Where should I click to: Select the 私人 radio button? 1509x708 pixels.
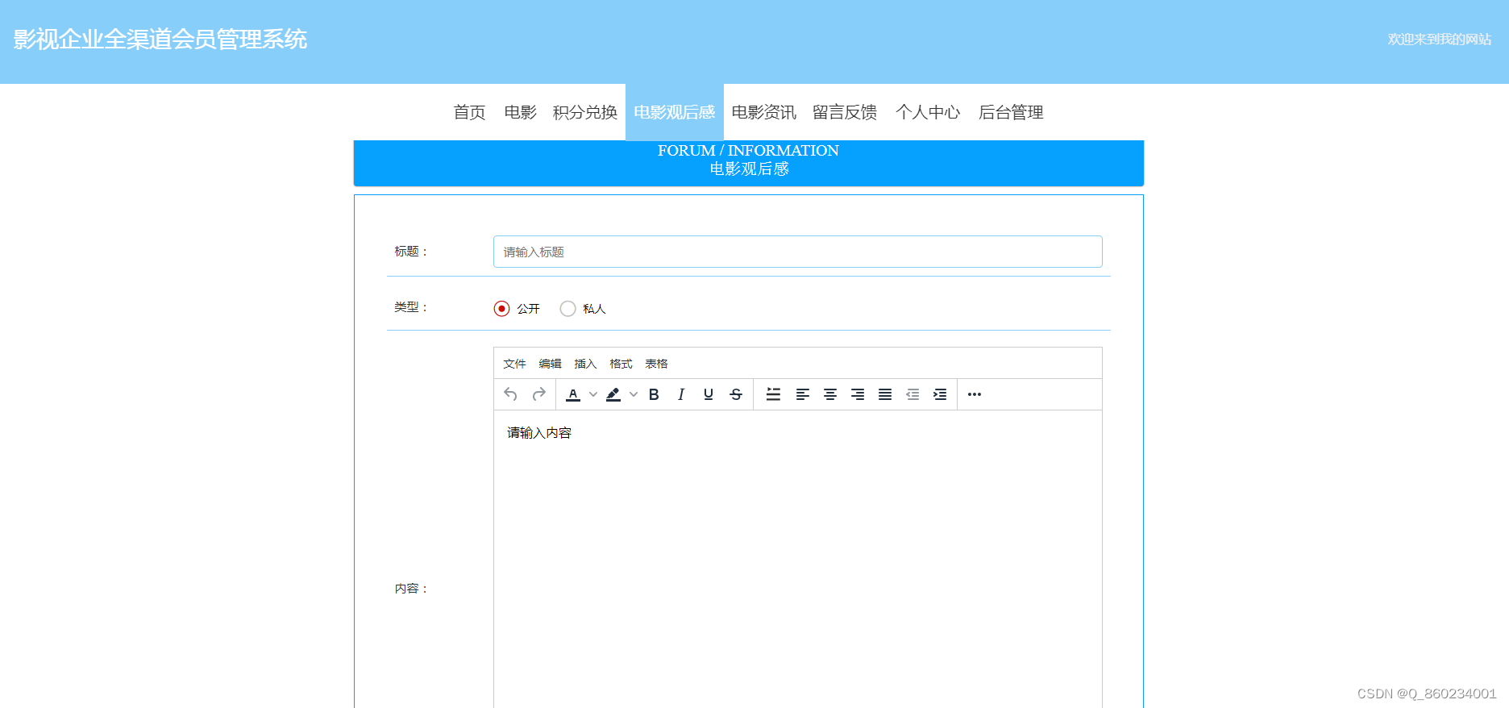[567, 309]
